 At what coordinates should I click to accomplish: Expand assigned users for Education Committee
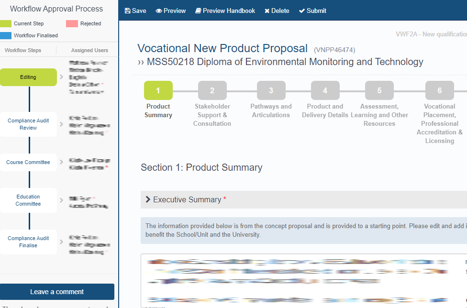coord(61,200)
